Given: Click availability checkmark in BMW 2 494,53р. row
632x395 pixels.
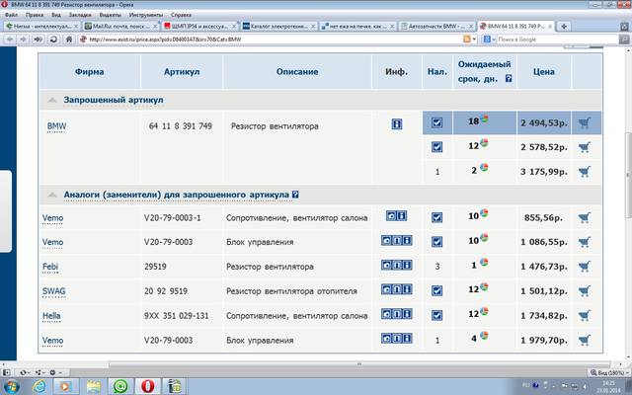Looking at the screenshot, I should point(436,122).
